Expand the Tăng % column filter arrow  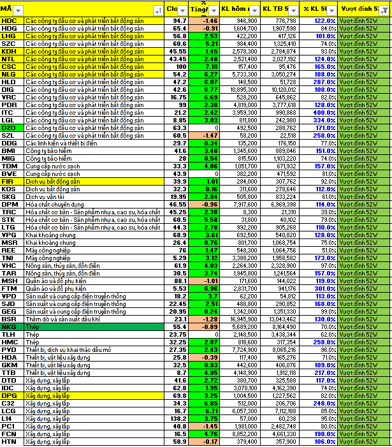point(214,10)
